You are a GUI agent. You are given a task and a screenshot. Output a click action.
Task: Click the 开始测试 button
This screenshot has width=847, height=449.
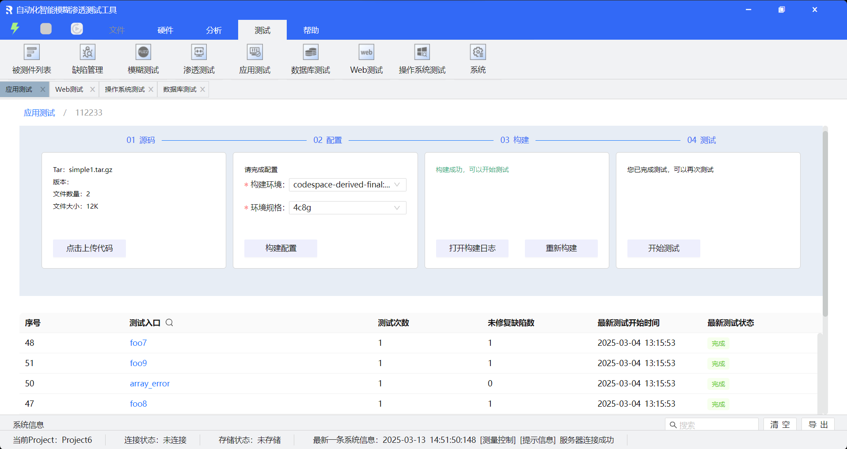[x=663, y=248]
